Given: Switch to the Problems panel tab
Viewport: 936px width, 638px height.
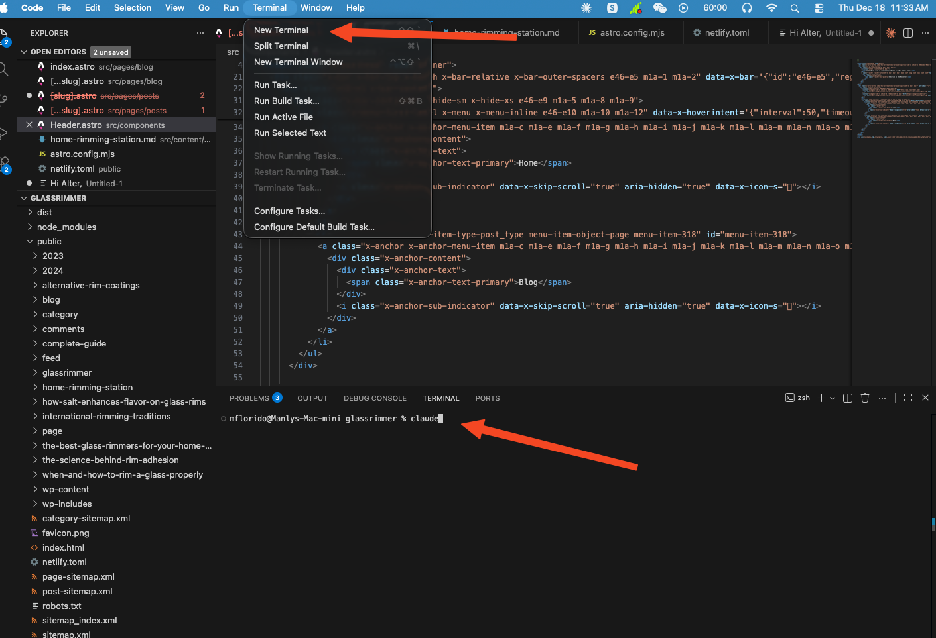Looking at the screenshot, I should (x=255, y=398).
